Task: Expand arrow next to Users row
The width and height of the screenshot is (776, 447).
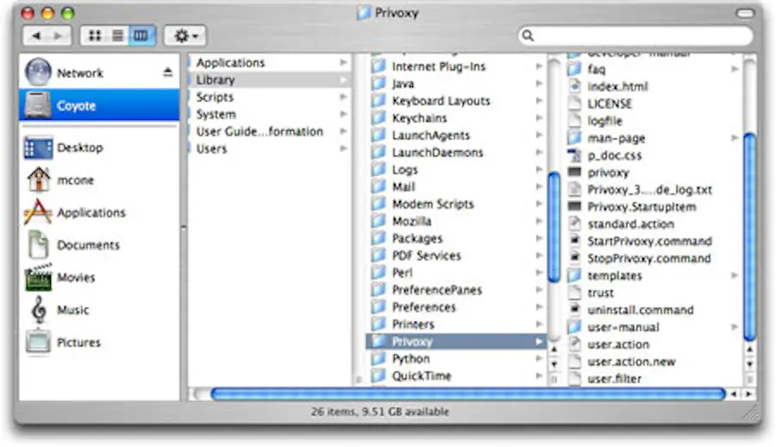Action: coord(343,148)
